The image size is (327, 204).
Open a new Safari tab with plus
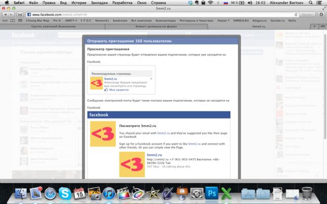click(314, 26)
